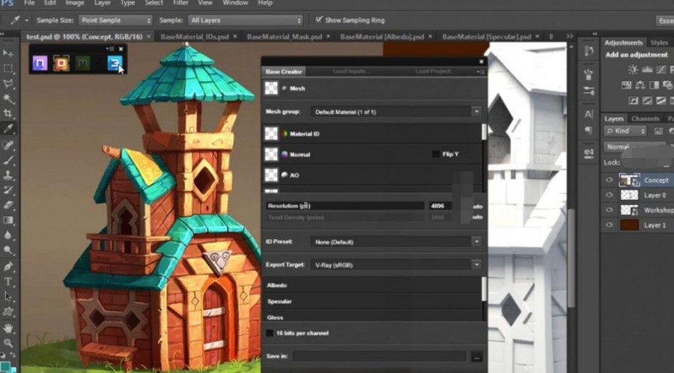Open the Sample Size dropdown
The height and width of the screenshot is (373, 674).
pyautogui.click(x=115, y=20)
